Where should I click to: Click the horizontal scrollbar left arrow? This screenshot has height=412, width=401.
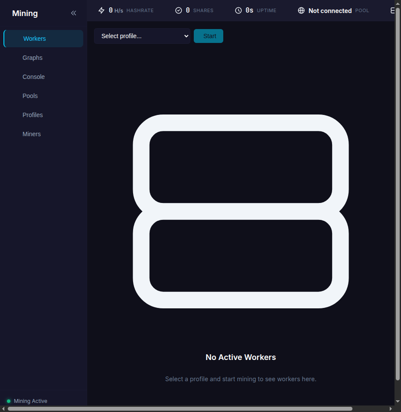pyautogui.click(x=3, y=409)
